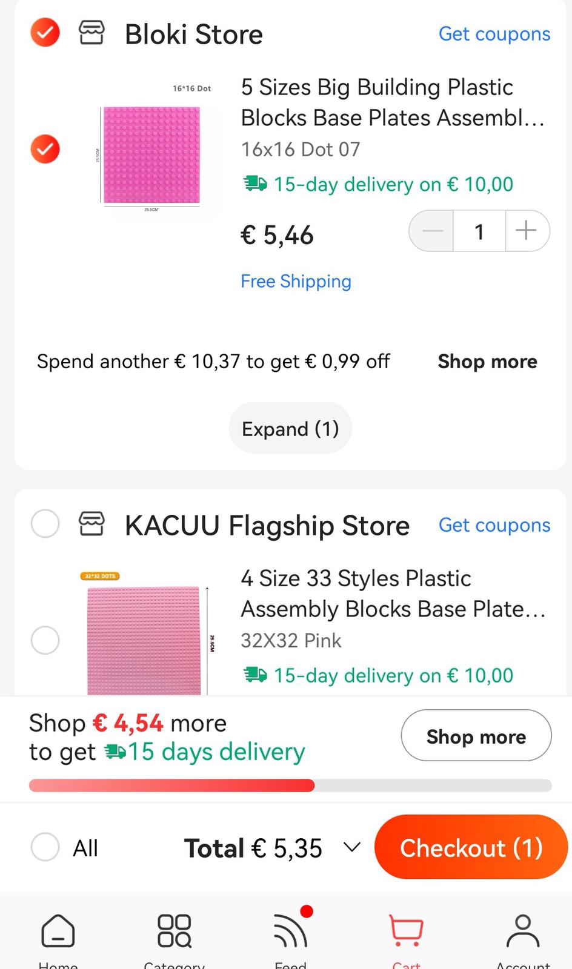Toggle the All items selector
The width and height of the screenshot is (572, 969).
(x=45, y=847)
